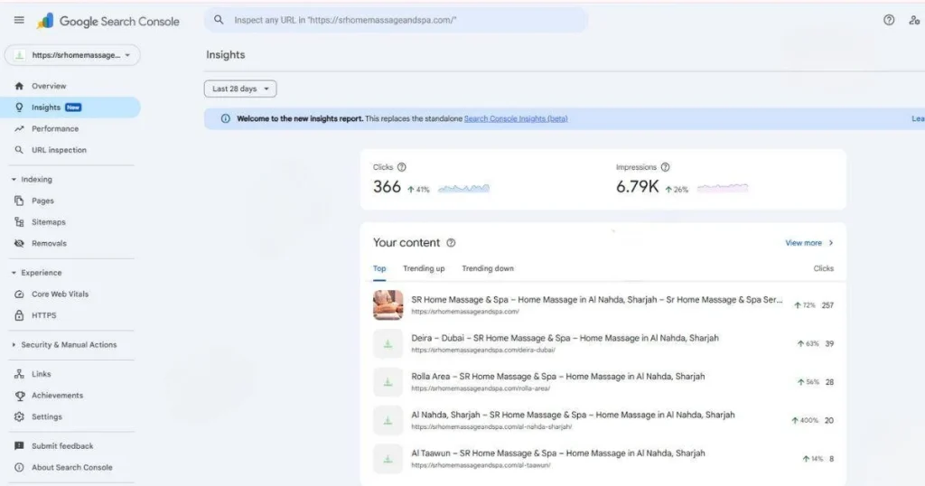The image size is (925, 486).
Task: Click the 257 clicks count for homepage
Action: tap(827, 305)
